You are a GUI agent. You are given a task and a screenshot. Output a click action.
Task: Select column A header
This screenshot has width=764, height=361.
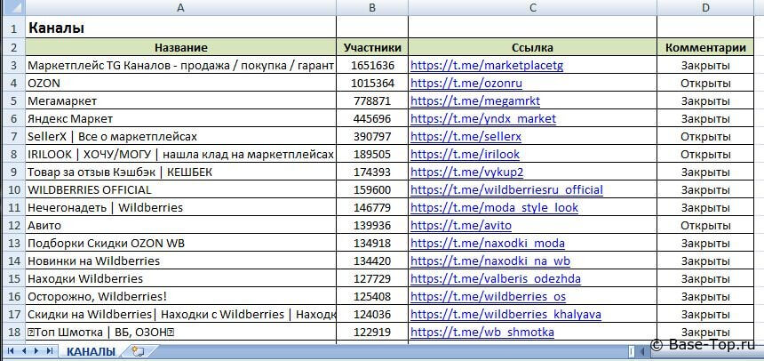[x=180, y=8]
